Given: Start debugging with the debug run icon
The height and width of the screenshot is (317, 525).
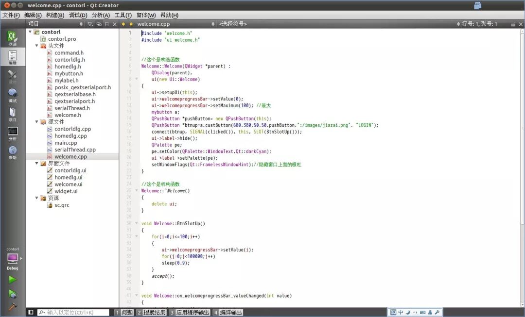Looking at the screenshot, I should [13, 295].
